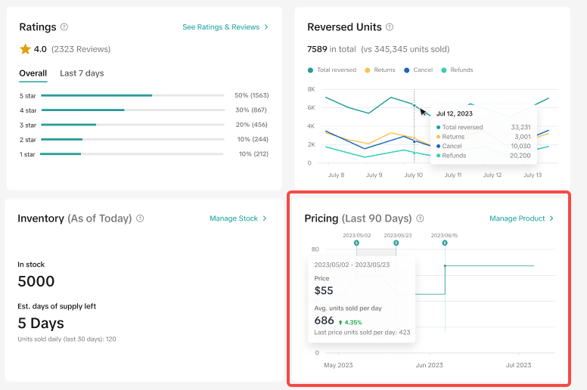Click the 5 star rating bar

point(132,96)
